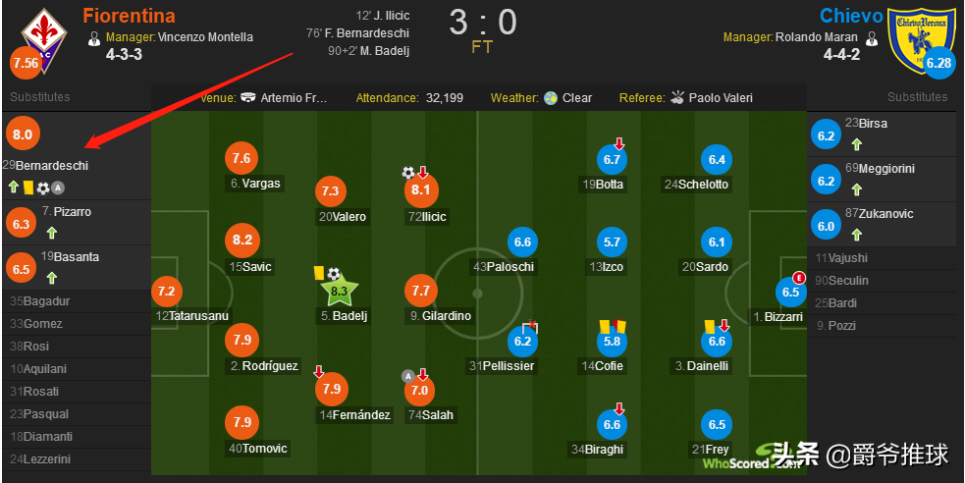Click Fiorentina's 7.56 team rating badge
Viewport: 965px width, 483px height.
tap(26, 63)
